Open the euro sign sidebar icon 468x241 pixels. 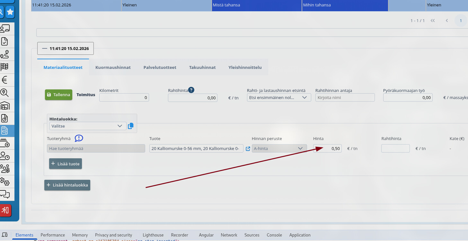click(4, 80)
